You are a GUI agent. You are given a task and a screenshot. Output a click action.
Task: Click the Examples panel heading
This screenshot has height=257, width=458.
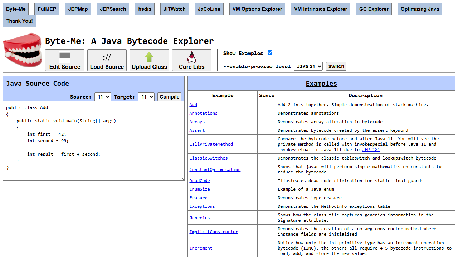point(321,84)
